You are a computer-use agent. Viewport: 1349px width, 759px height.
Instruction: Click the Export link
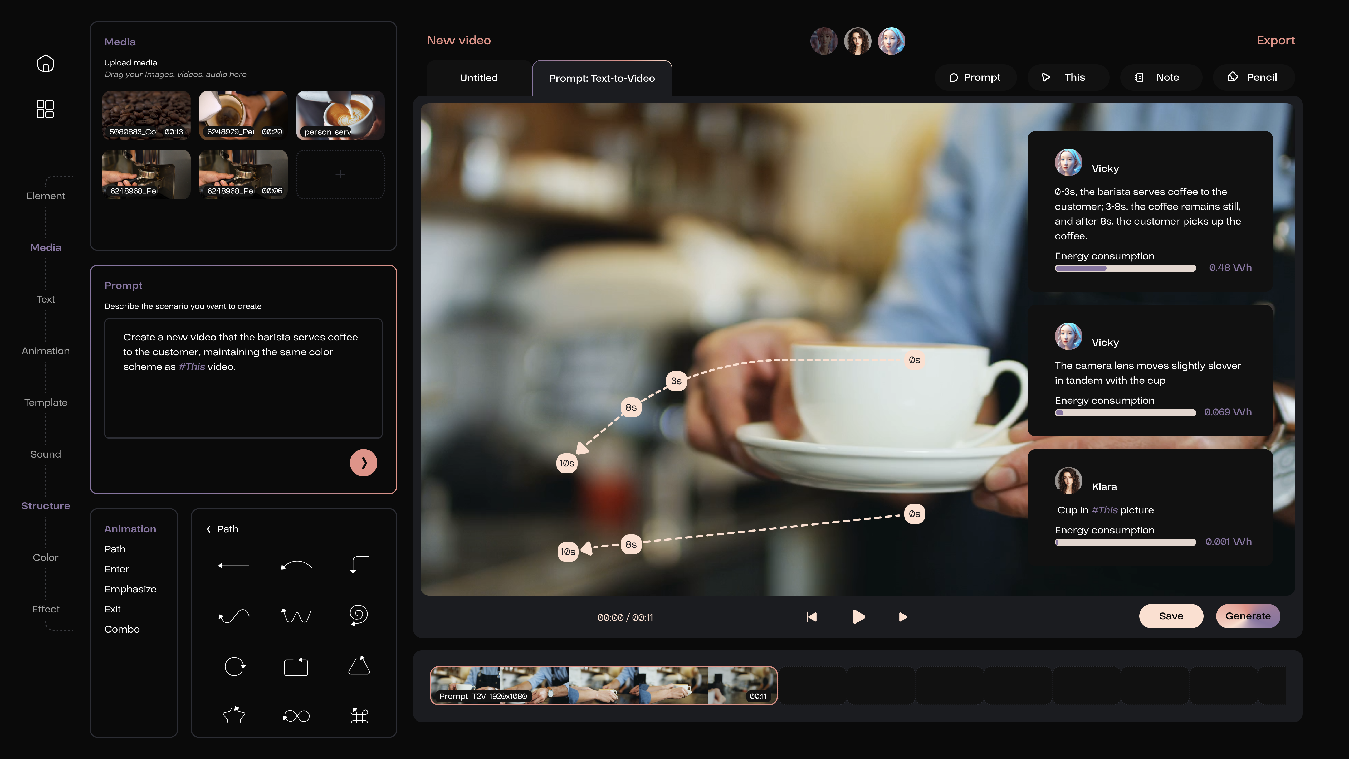[x=1275, y=40]
